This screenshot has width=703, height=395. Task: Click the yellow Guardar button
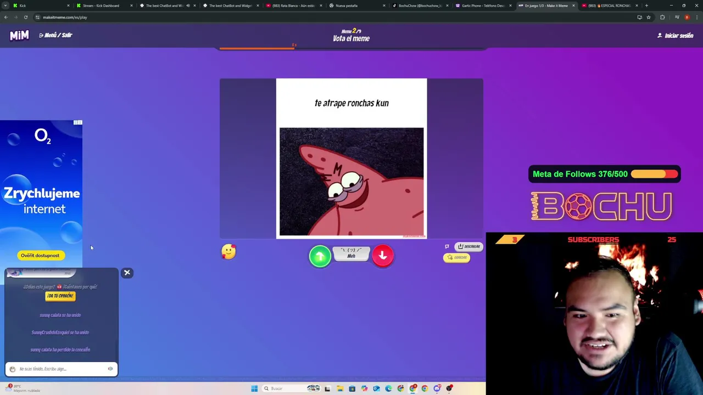[457, 257]
